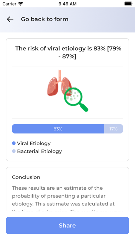The width and height of the screenshot is (135, 240).
Task: Tap the battery indicator icon
Action: coord(128,4)
